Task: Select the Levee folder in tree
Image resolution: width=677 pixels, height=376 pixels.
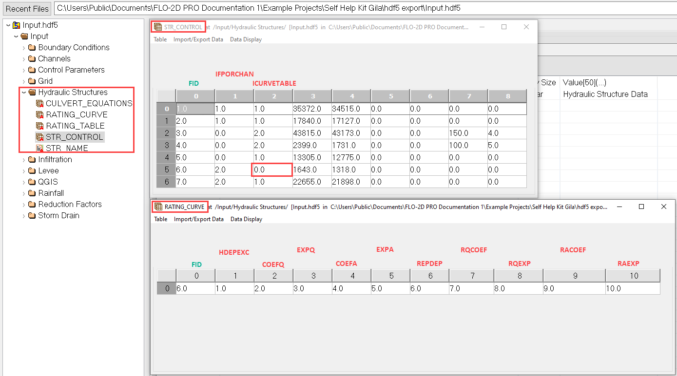Action: [x=48, y=170]
